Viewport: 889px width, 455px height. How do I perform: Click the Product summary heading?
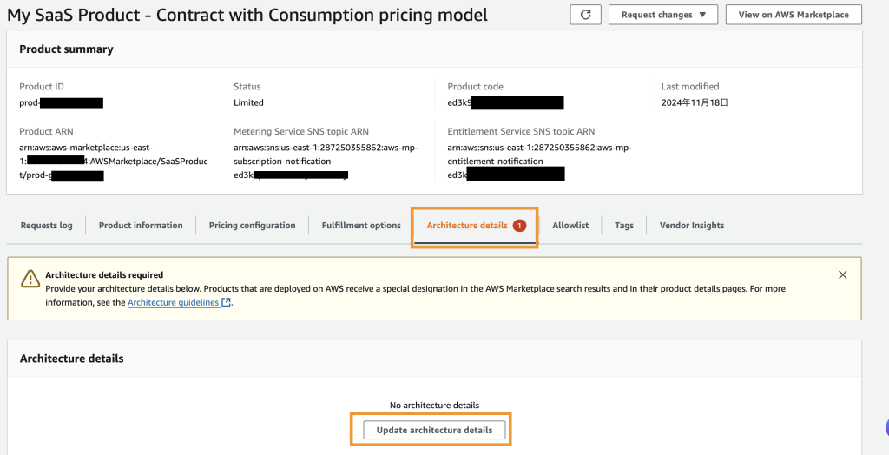pyautogui.click(x=67, y=49)
